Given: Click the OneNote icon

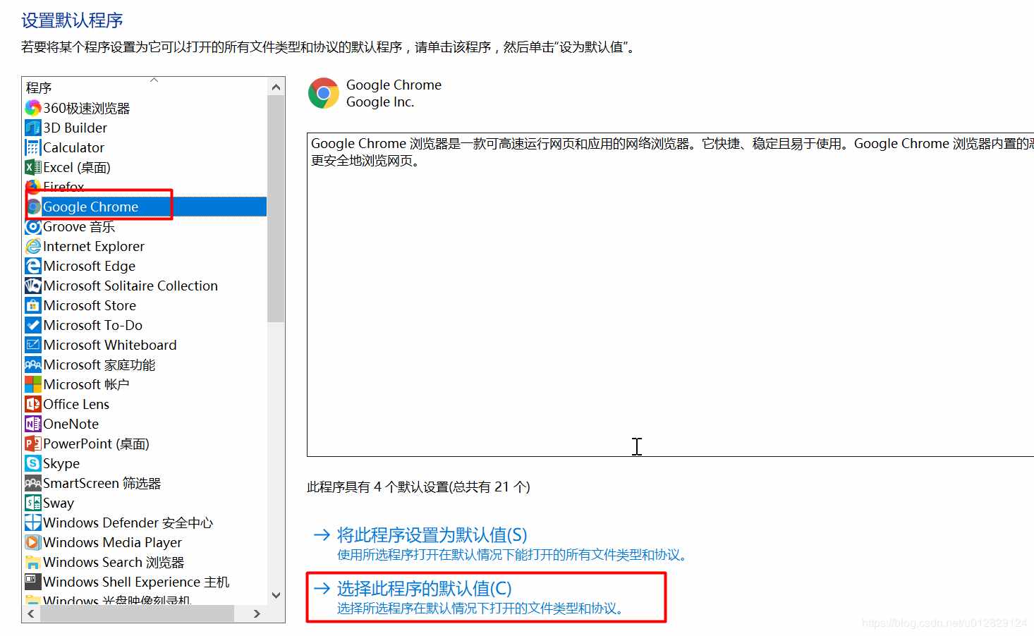Looking at the screenshot, I should (32, 424).
